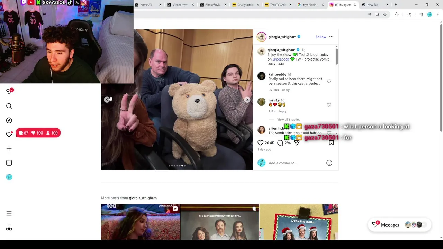The height and width of the screenshot is (249, 443).
Task: Open the hamburger More menu in sidebar
Action: pos(9,213)
